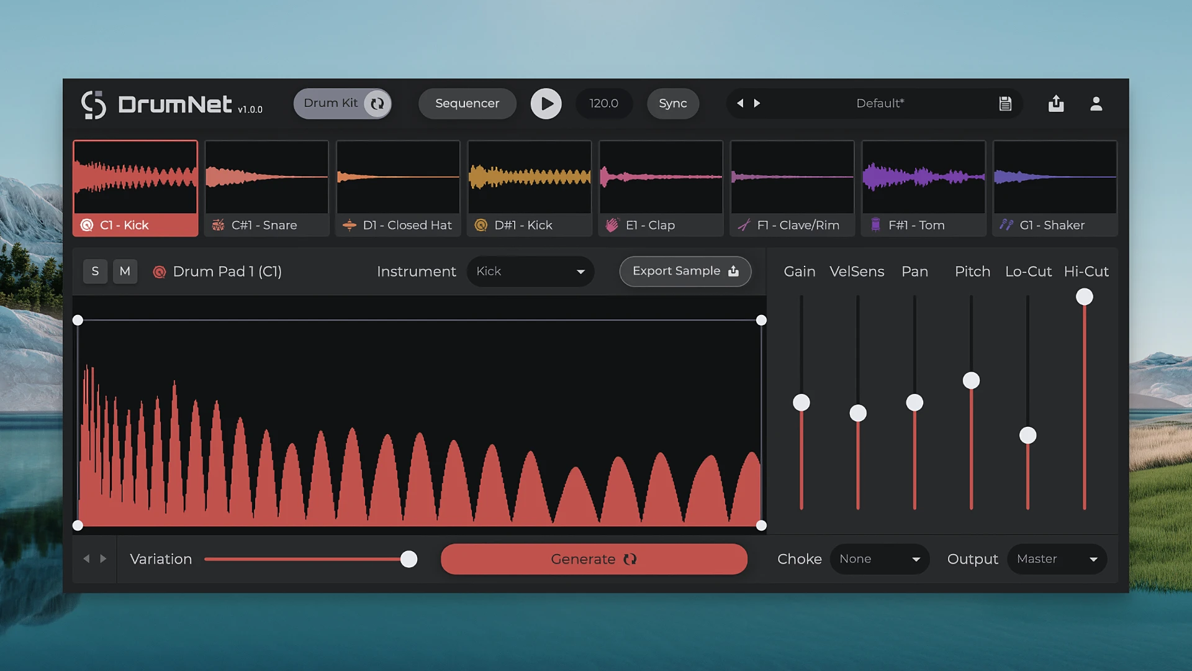Click the Gain slider handle
Viewport: 1192px width, 671px height.
coord(801,403)
